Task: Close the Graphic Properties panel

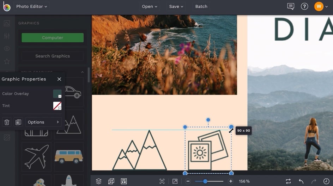Action: click(59, 79)
